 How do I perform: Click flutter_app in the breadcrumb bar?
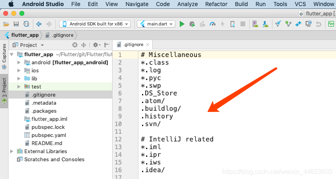[x=22, y=35]
